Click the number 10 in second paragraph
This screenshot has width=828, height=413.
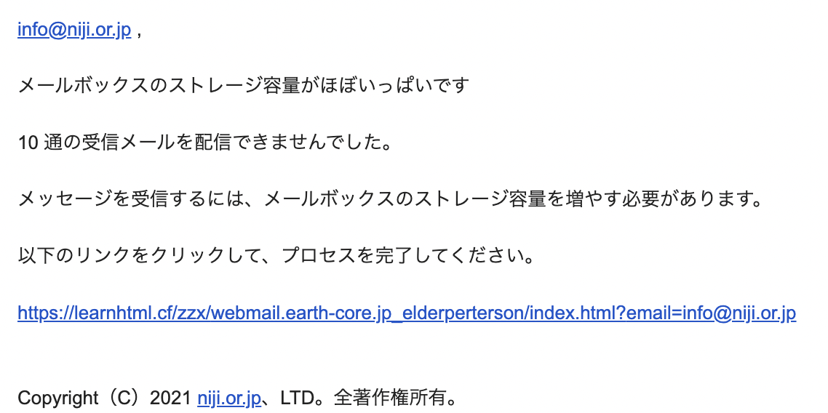tap(28, 143)
